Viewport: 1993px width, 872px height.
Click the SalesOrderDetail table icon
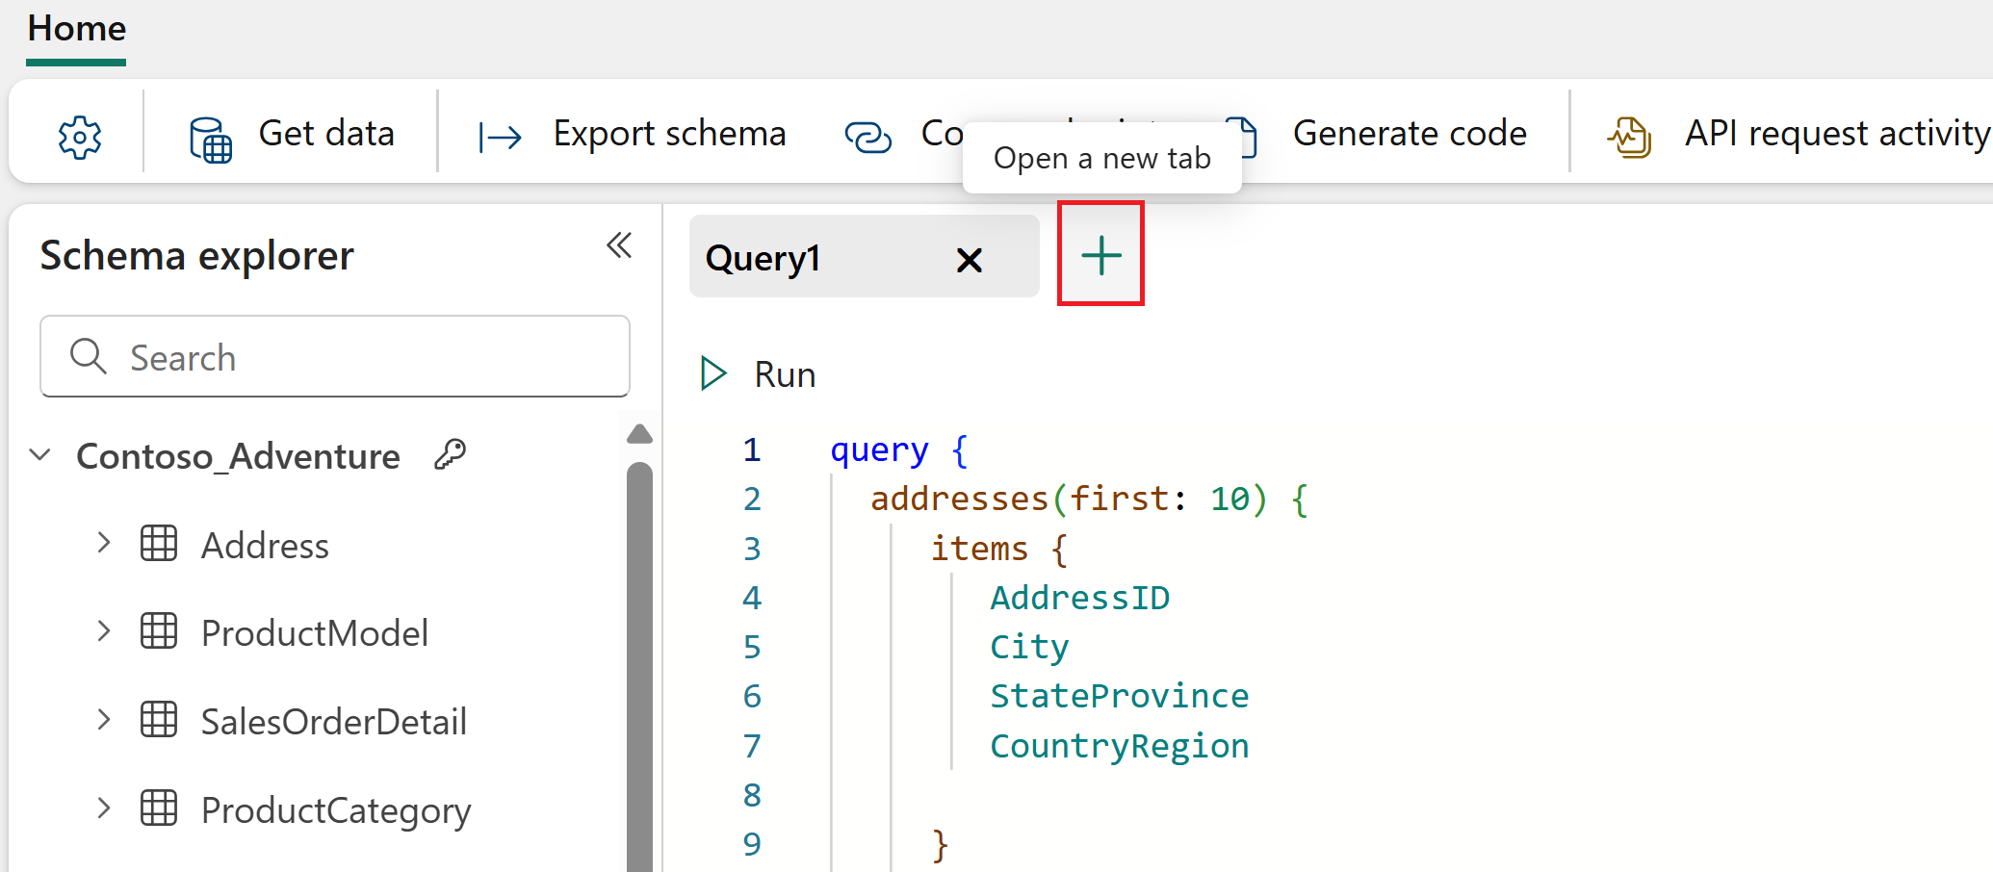pos(159,720)
